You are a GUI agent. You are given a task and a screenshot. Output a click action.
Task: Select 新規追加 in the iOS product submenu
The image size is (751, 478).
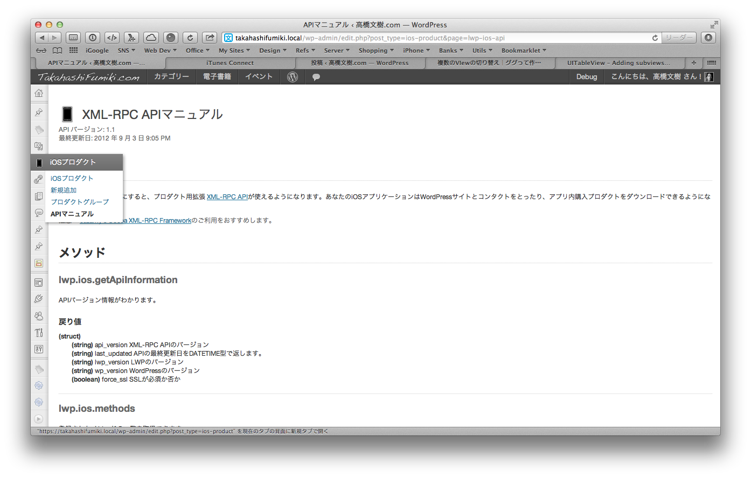coord(64,190)
